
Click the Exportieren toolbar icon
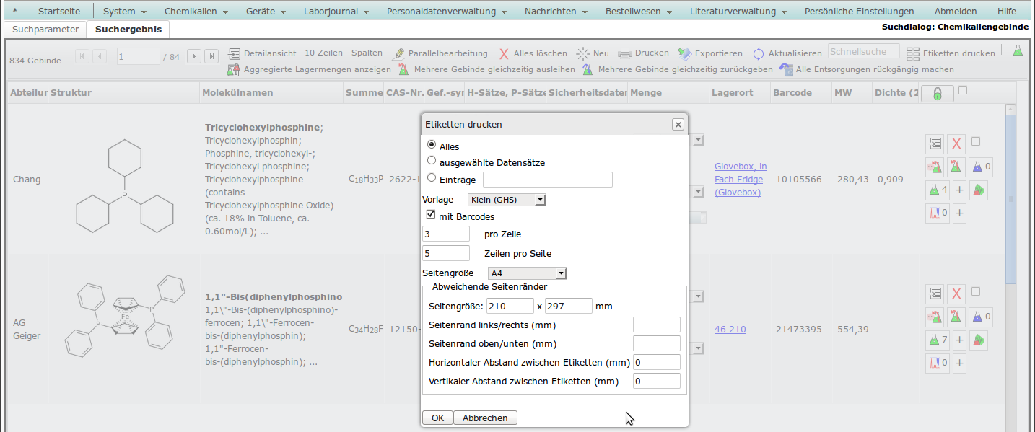pos(684,53)
